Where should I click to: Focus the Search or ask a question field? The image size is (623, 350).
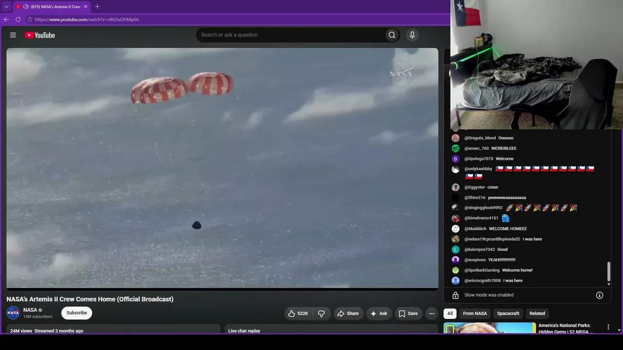(290, 35)
